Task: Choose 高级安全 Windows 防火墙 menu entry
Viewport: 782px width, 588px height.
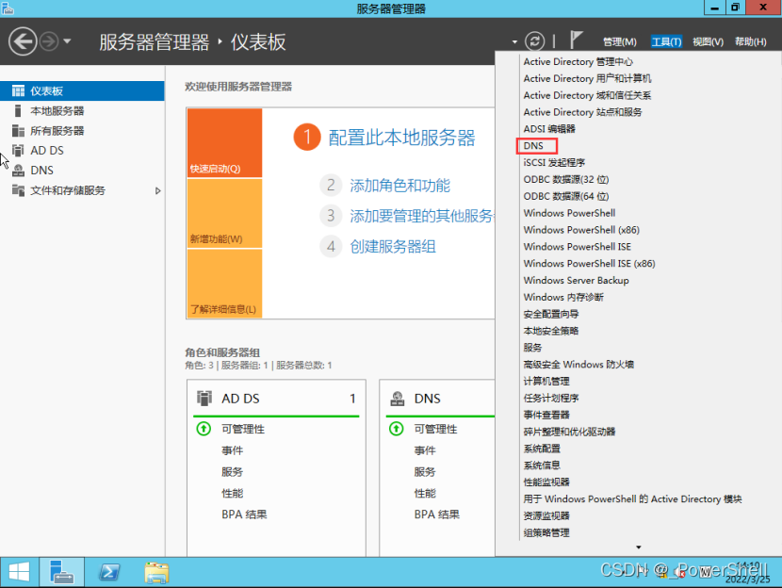Action: (x=578, y=365)
